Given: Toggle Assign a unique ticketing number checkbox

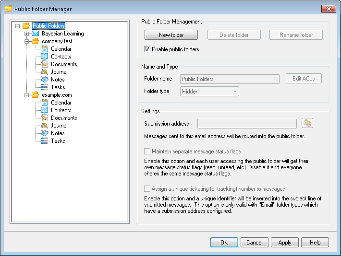Looking at the screenshot, I should tap(147, 189).
